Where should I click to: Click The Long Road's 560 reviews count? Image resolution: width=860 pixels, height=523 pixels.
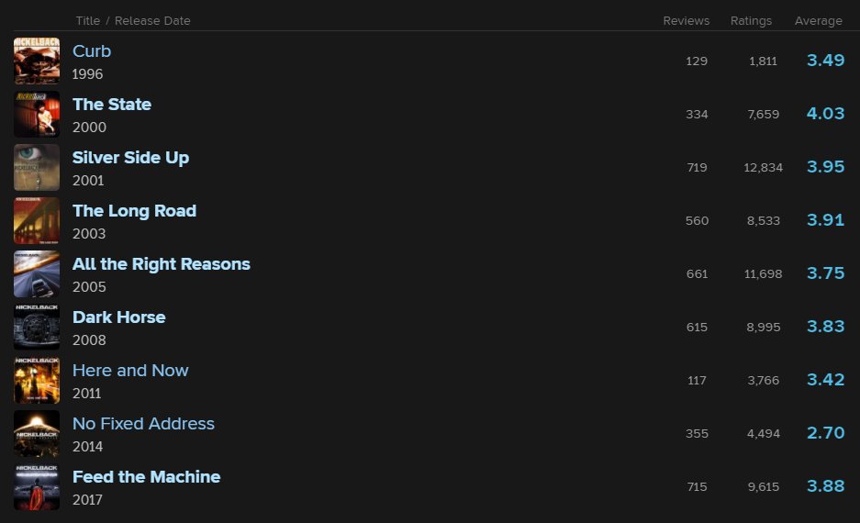[697, 220]
